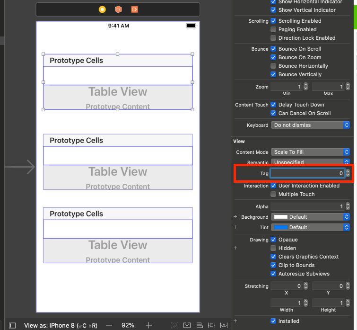Click the white Background color swatch
Screen dimensions: 357x330
(280, 217)
